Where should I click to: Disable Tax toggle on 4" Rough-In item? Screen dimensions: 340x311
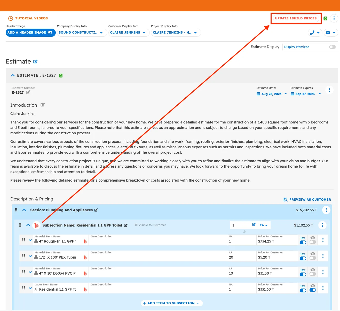(303, 242)
